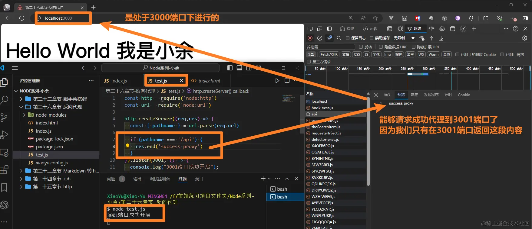
Task: Open the lightbulb quick fix on line 8
Action: click(127, 146)
